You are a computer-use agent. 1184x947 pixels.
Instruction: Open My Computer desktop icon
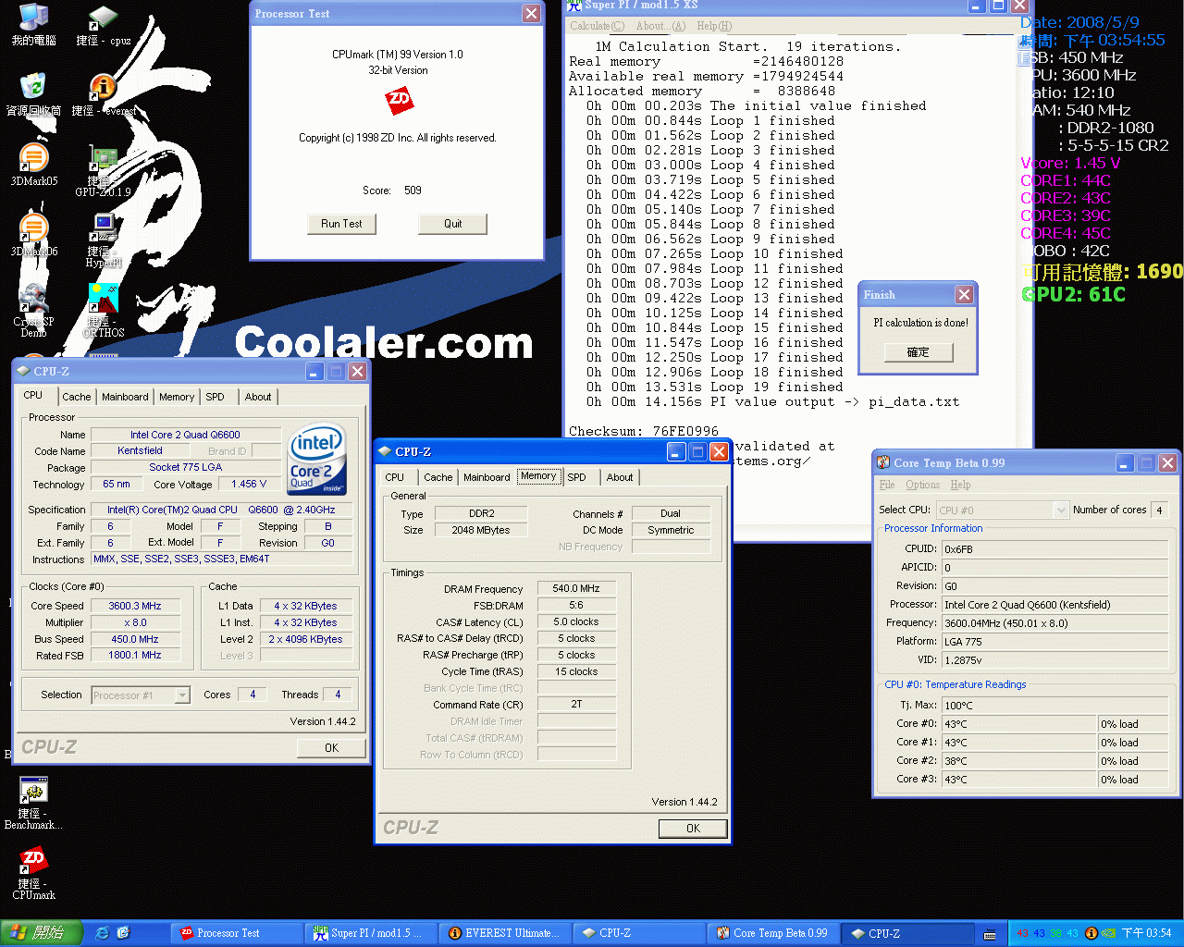pos(33,23)
